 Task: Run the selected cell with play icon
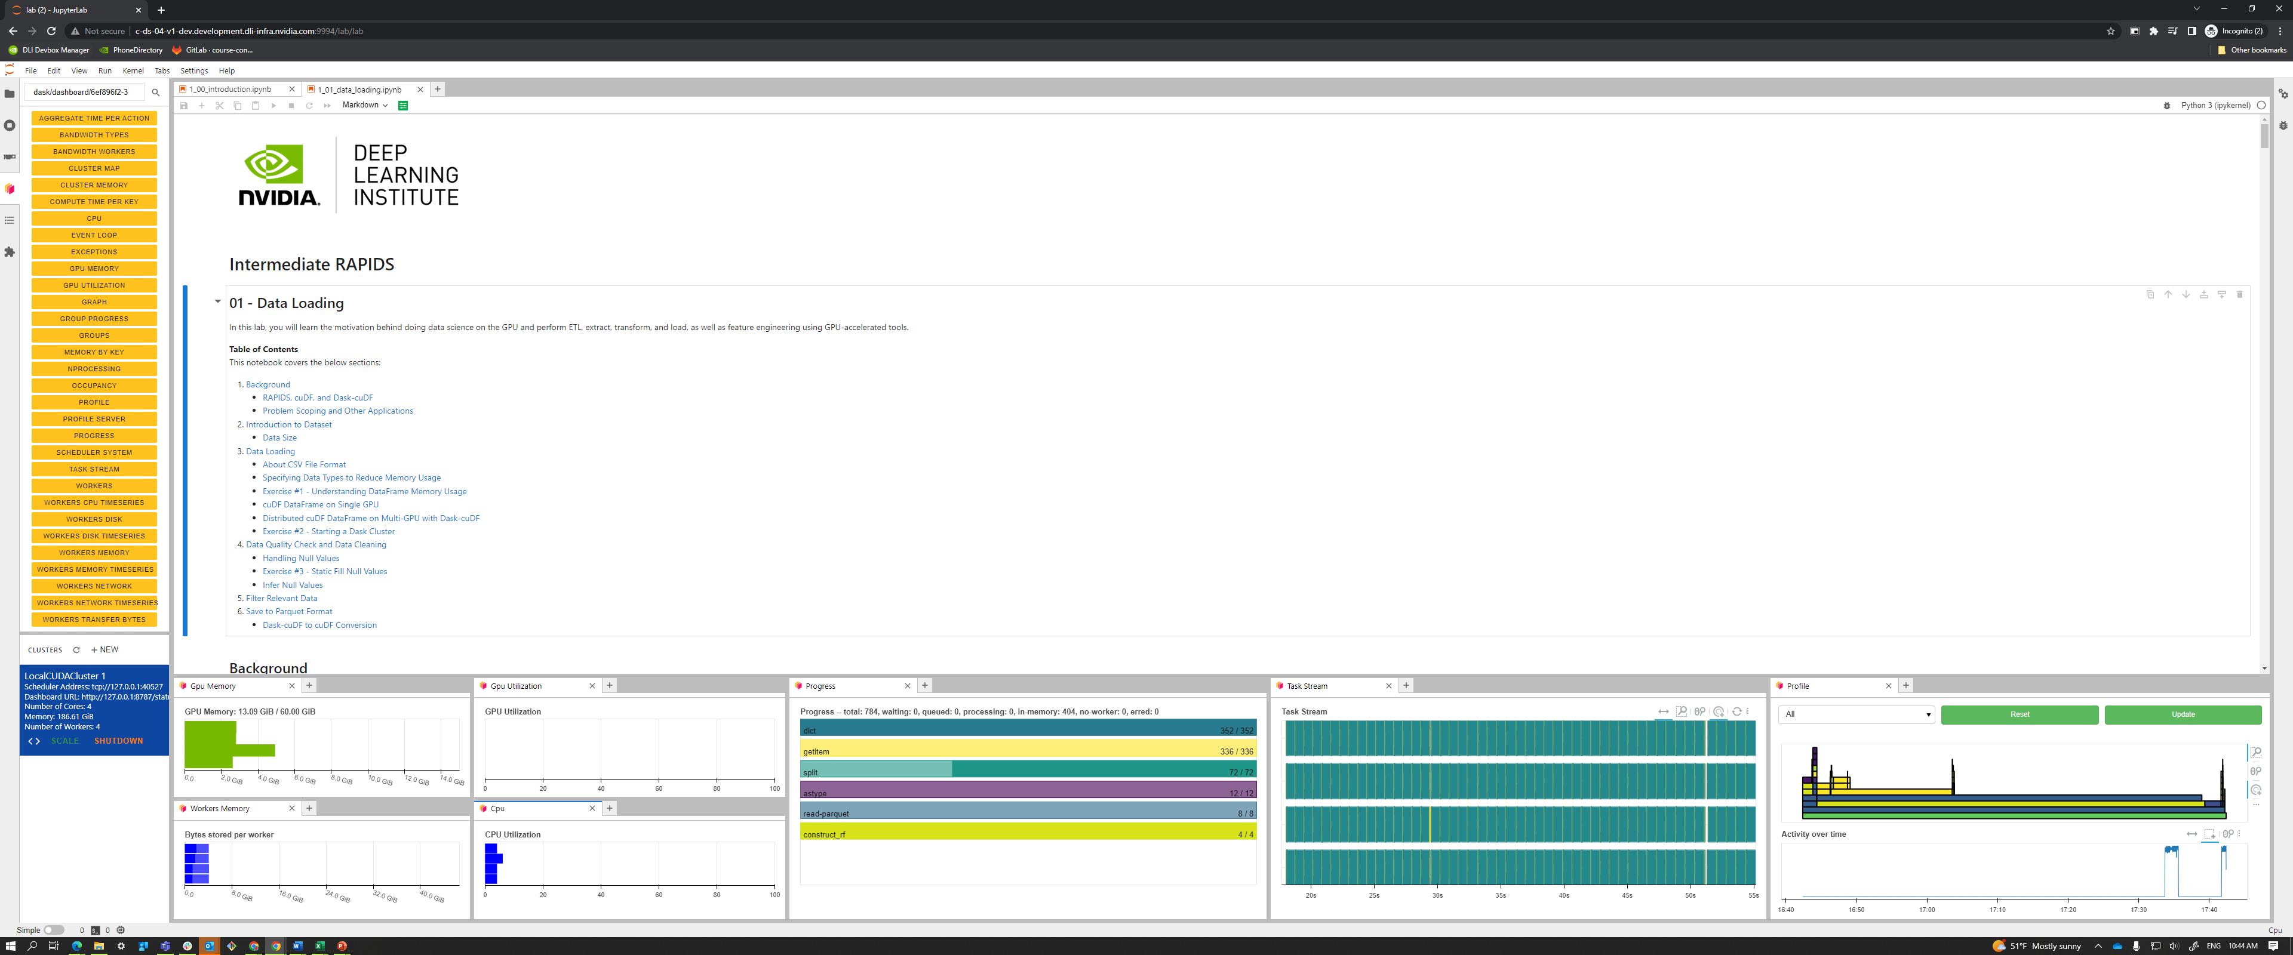(x=273, y=106)
